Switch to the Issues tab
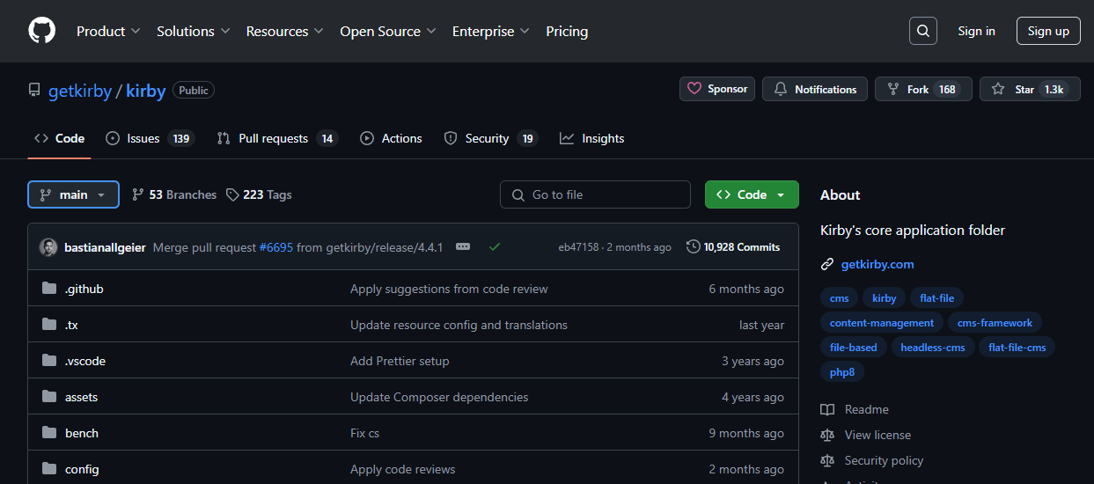The image size is (1094, 484). click(x=150, y=138)
